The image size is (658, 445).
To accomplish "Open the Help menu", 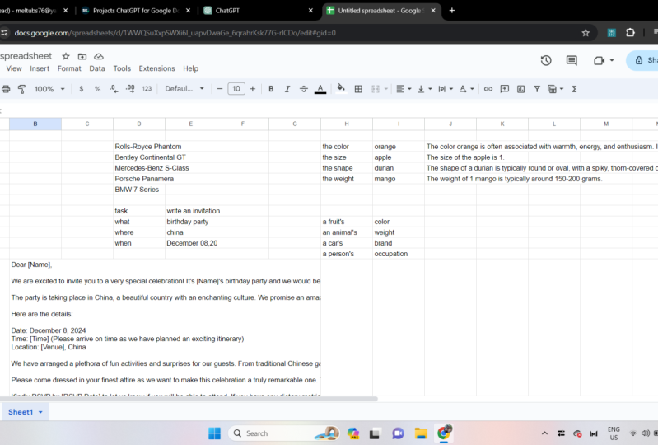I will click(x=190, y=68).
